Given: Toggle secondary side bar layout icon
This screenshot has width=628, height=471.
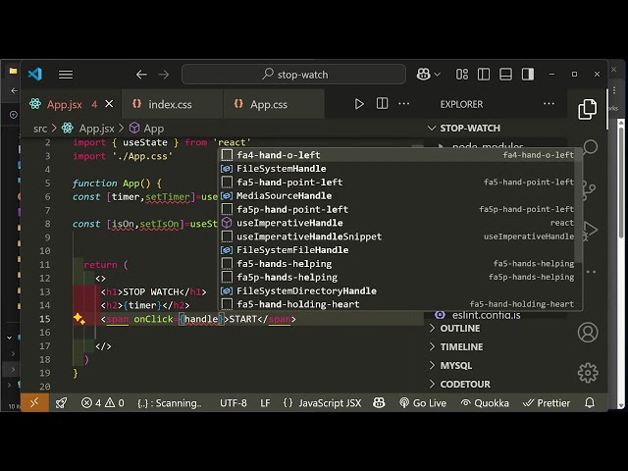Looking at the screenshot, I should (528, 75).
